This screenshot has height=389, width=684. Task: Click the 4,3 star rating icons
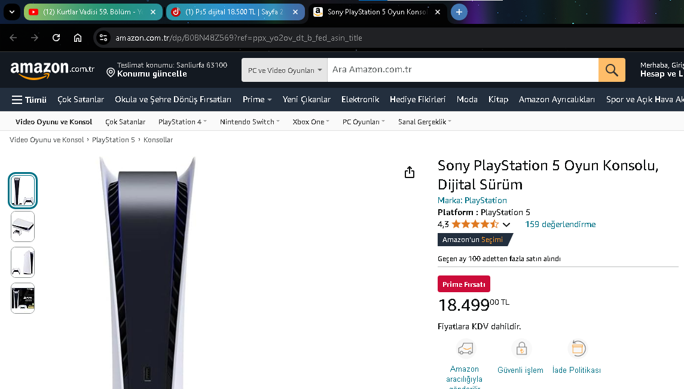(475, 225)
